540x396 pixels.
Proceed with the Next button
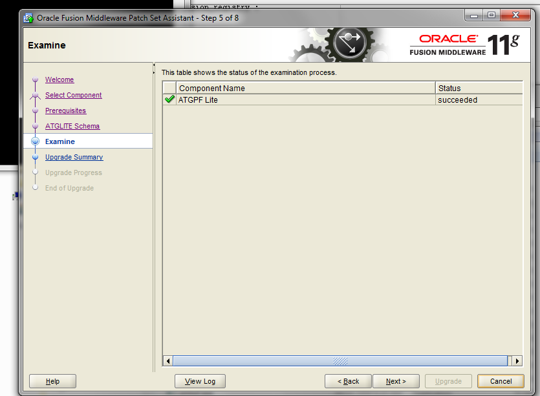tap(396, 381)
